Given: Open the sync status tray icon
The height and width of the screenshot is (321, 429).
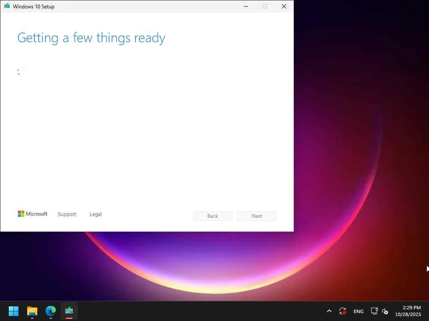Looking at the screenshot, I should tap(343, 311).
